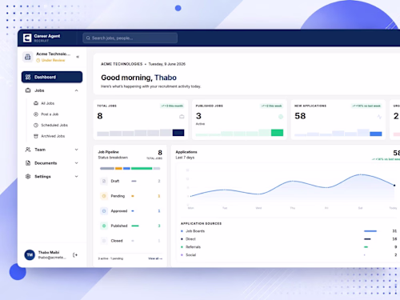
Task: Click the Published Jobs value 3
Action: click(x=198, y=116)
